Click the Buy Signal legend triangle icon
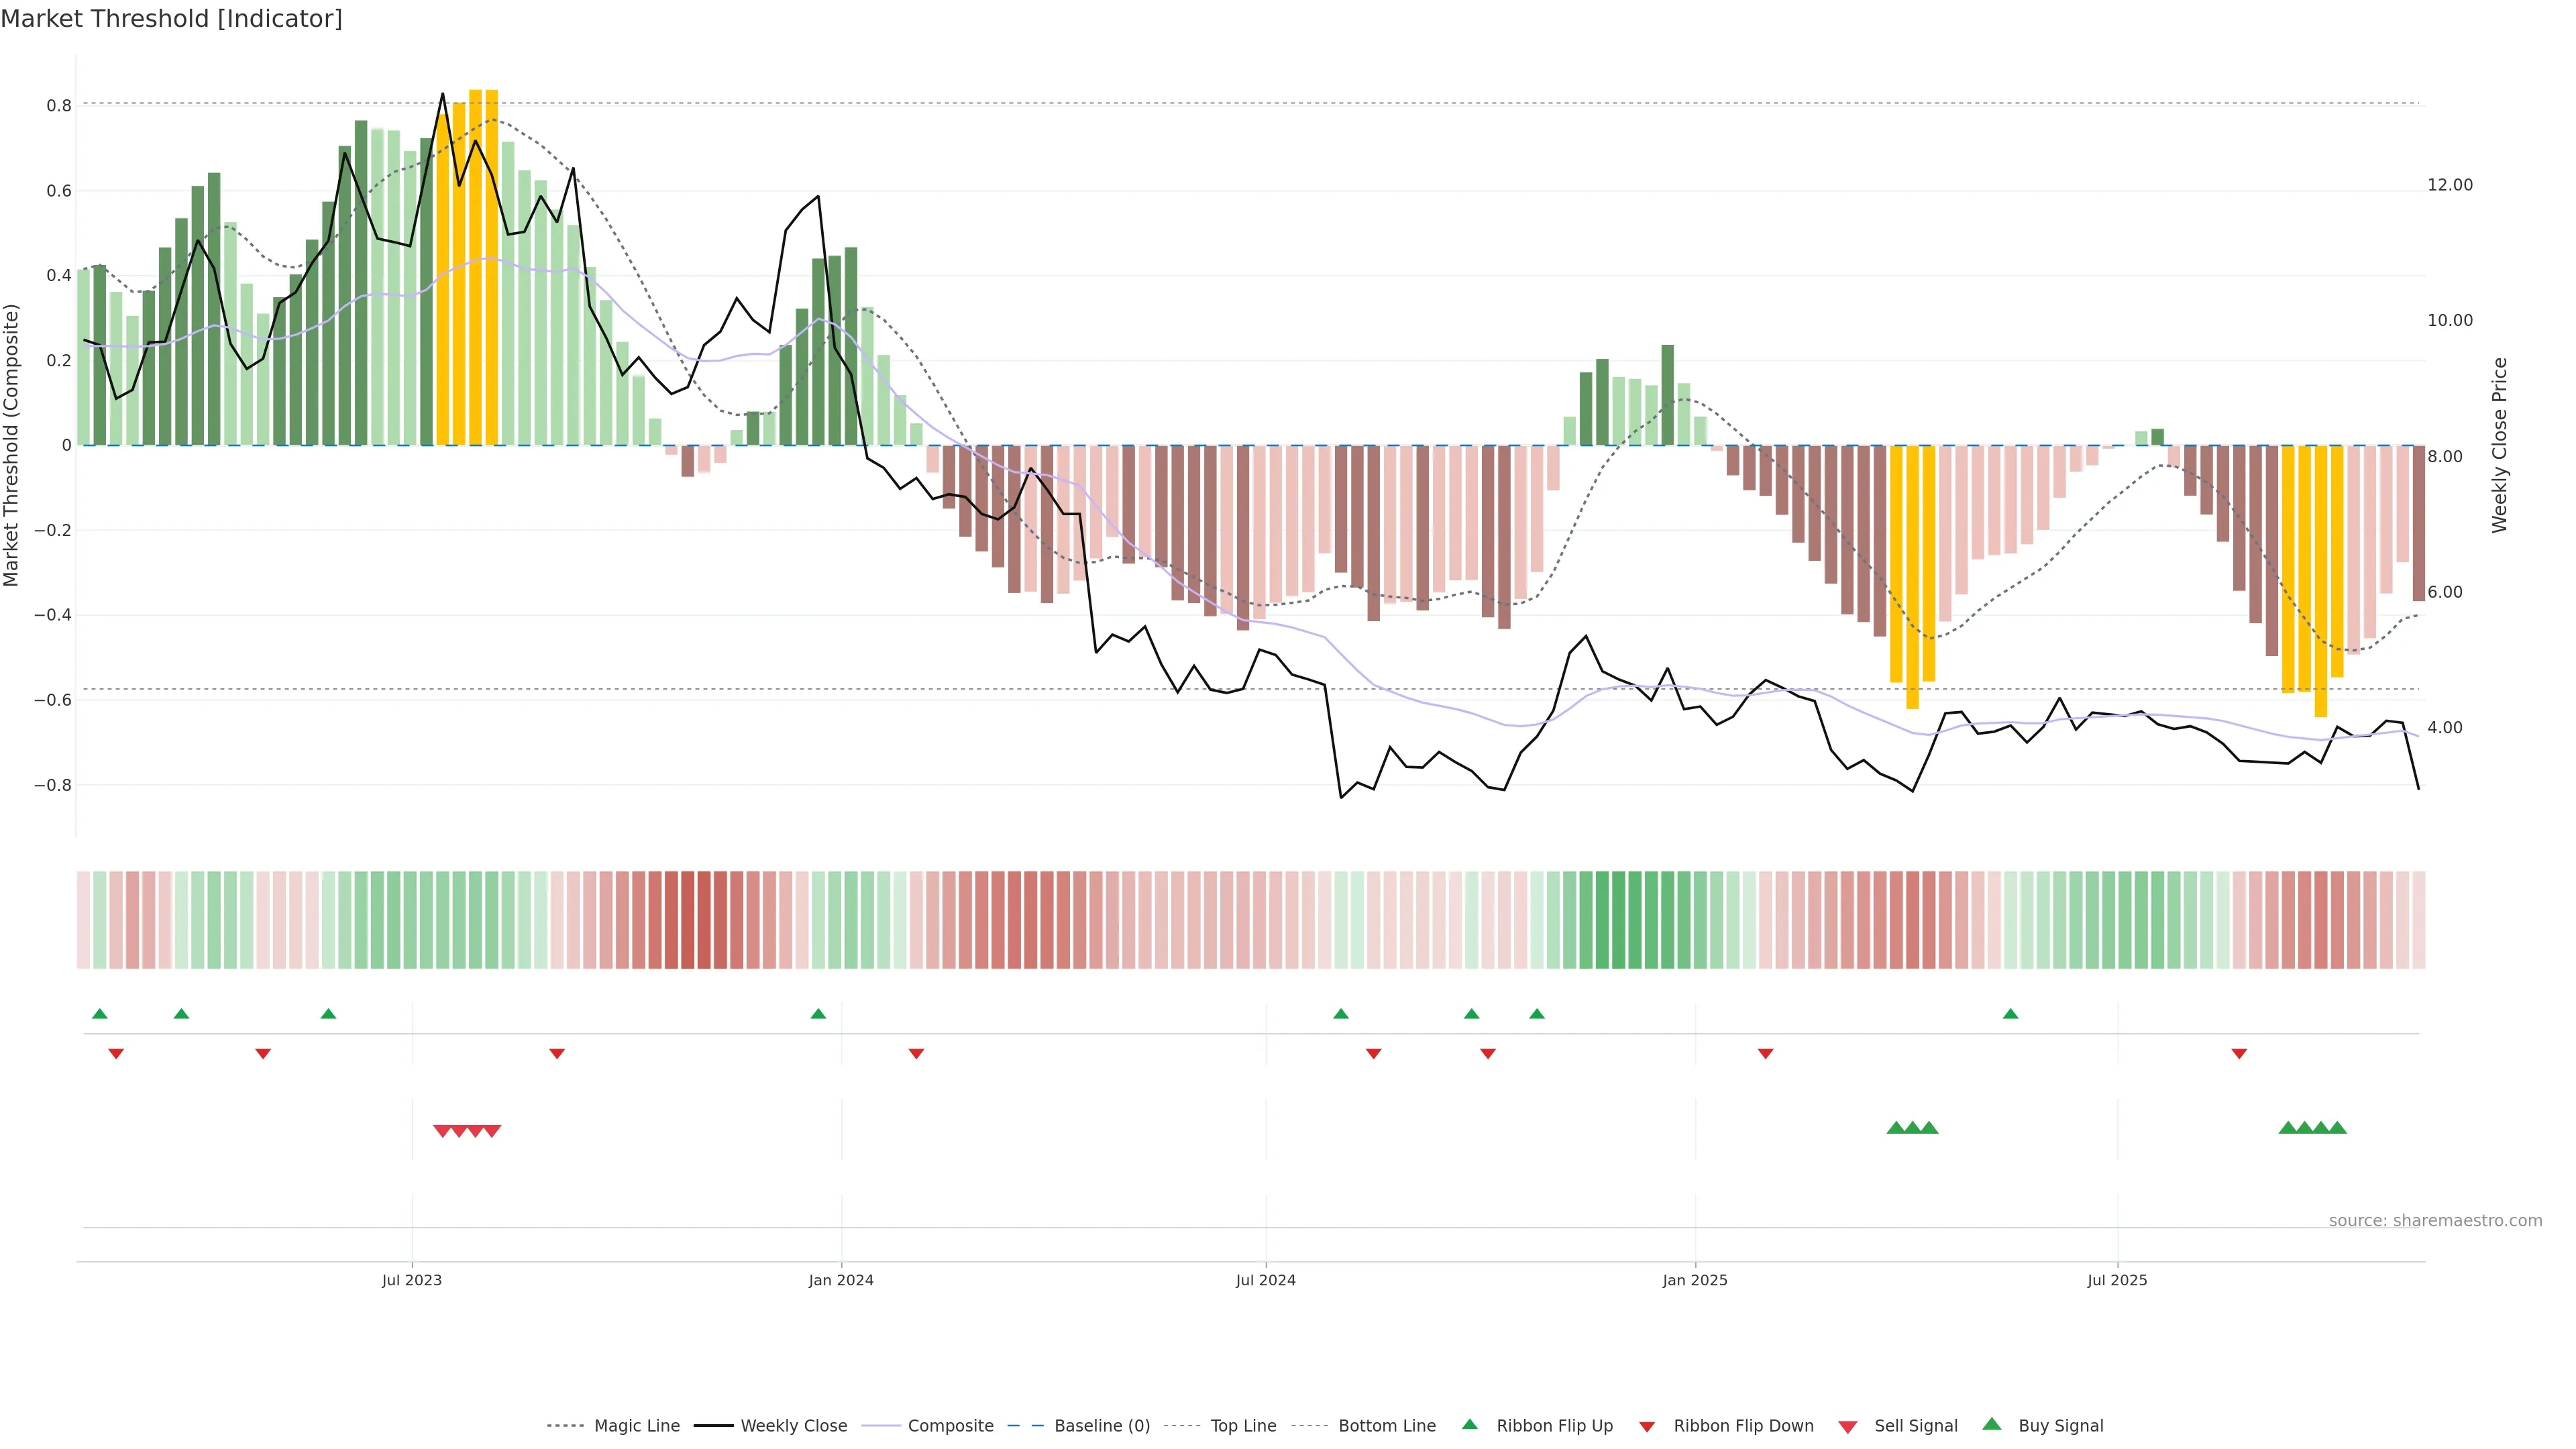 [x=1991, y=1424]
